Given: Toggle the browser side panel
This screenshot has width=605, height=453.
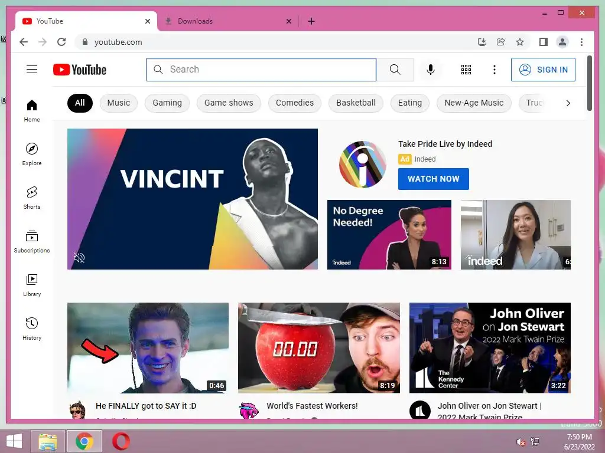Looking at the screenshot, I should coord(544,42).
